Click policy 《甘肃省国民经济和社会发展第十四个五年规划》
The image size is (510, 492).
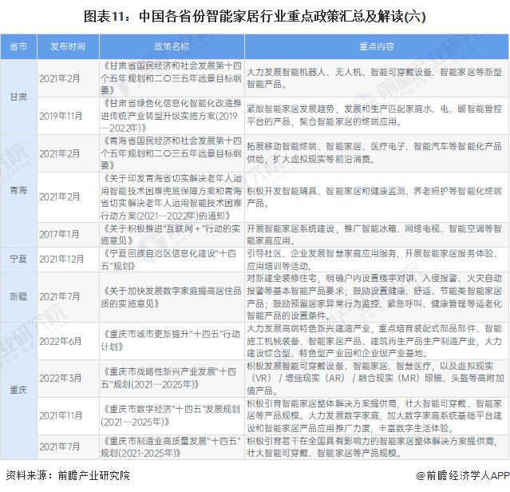click(x=172, y=78)
